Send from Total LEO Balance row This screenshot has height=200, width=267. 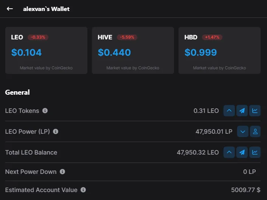tap(242, 152)
